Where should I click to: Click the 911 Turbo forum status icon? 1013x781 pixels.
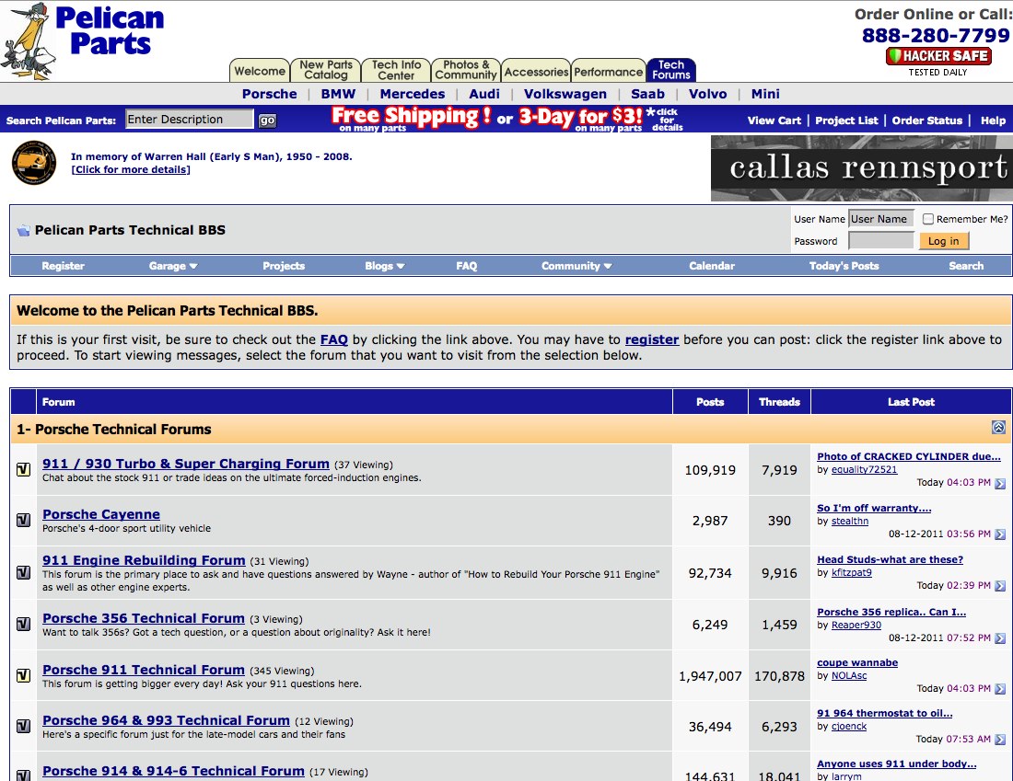coord(24,470)
